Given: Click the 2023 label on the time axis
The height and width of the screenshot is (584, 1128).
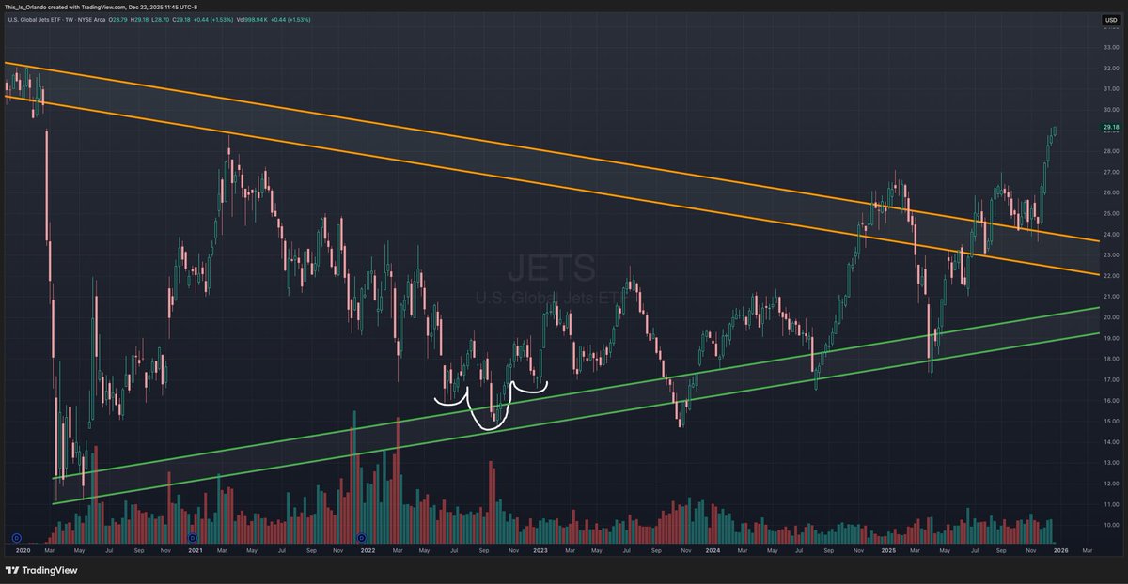Looking at the screenshot, I should coord(540,549).
